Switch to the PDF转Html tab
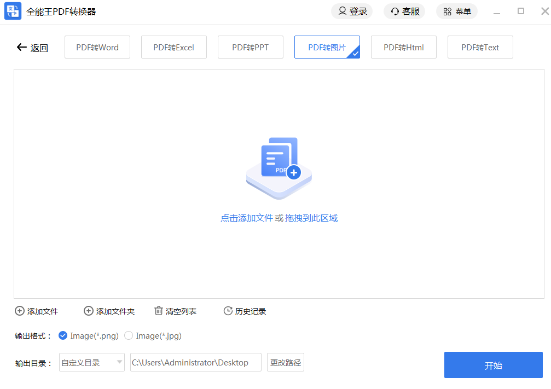The image size is (551, 389). point(404,48)
